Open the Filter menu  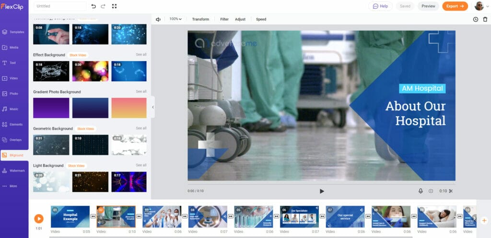(x=224, y=19)
